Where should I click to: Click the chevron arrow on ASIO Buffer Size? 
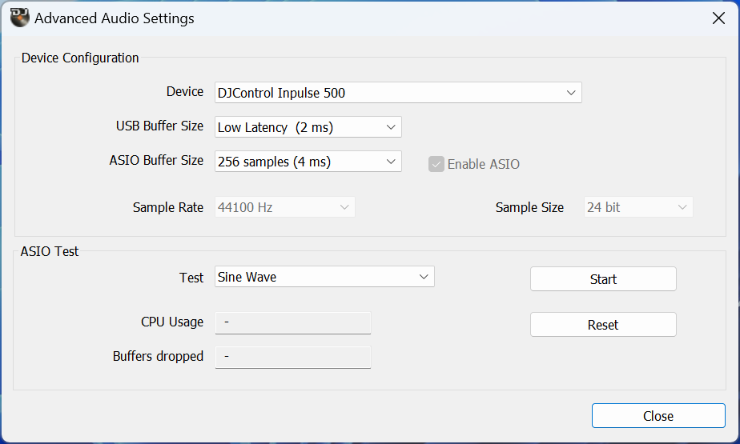click(x=391, y=161)
